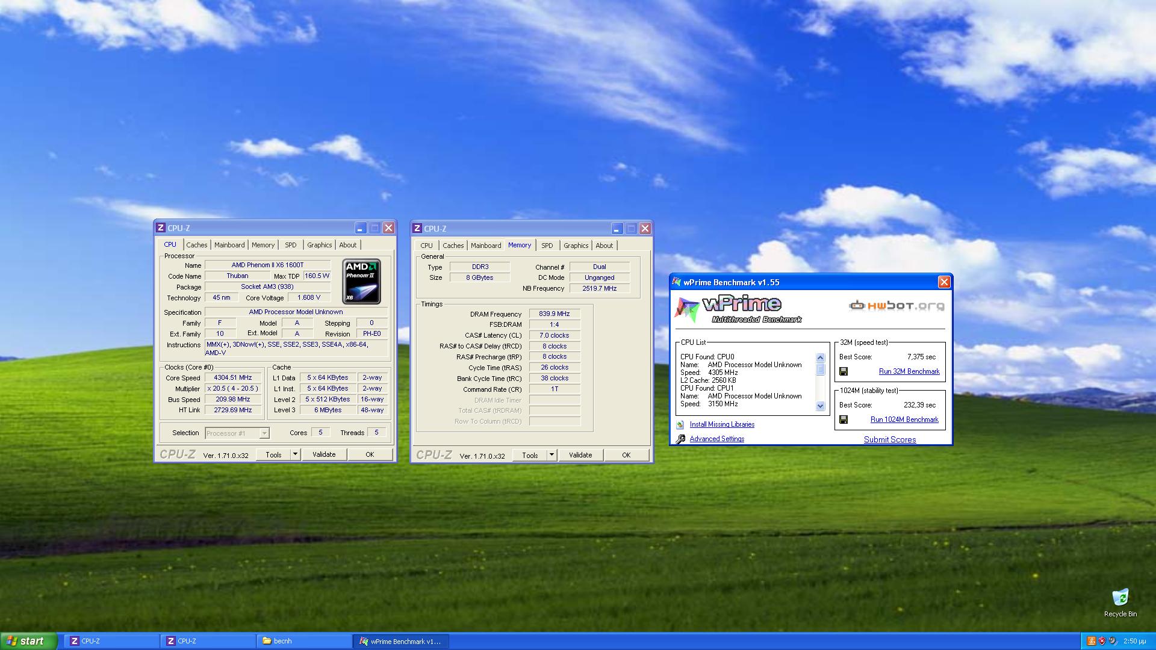Click the system clock showing 2:50
This screenshot has width=1156, height=650.
[x=1134, y=641]
